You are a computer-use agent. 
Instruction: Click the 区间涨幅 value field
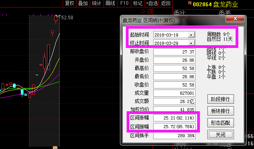pyautogui.click(x=174, y=118)
